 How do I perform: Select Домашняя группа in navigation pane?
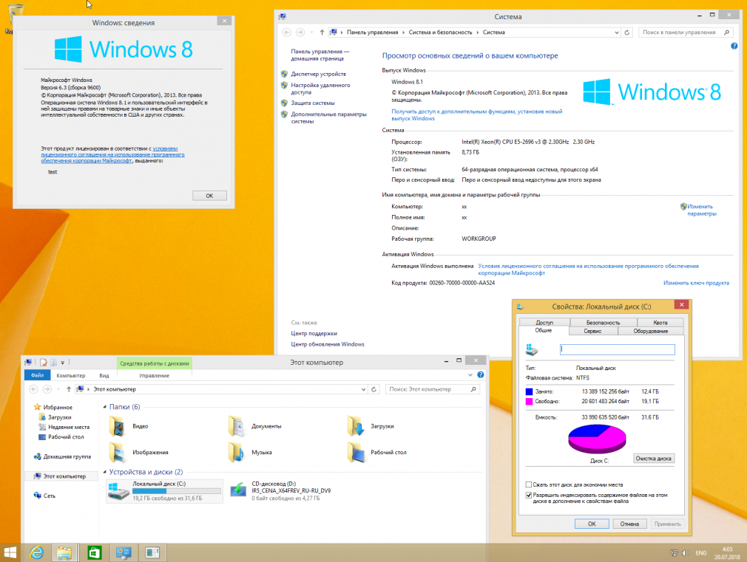[x=62, y=456]
